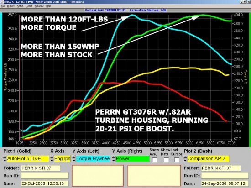Open the Display menu

11,6
